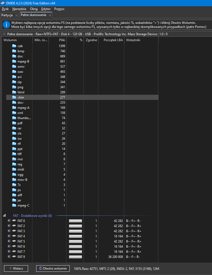This screenshot has height=275, width=212.
Task: Click the rtf row label
Action: pyautogui.click(x=19, y=144)
